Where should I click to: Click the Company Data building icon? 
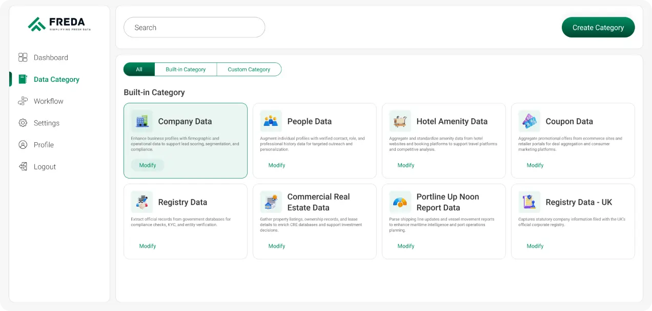point(142,121)
